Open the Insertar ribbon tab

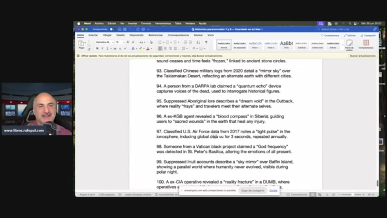93,35
